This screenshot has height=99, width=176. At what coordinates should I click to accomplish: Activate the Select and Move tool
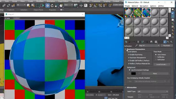(x=48, y=5)
